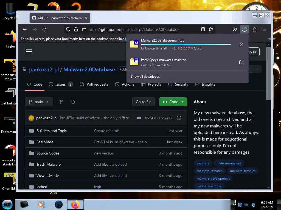Switch to the Code tab
Viewport: 281px width, 210px height.
point(35,84)
